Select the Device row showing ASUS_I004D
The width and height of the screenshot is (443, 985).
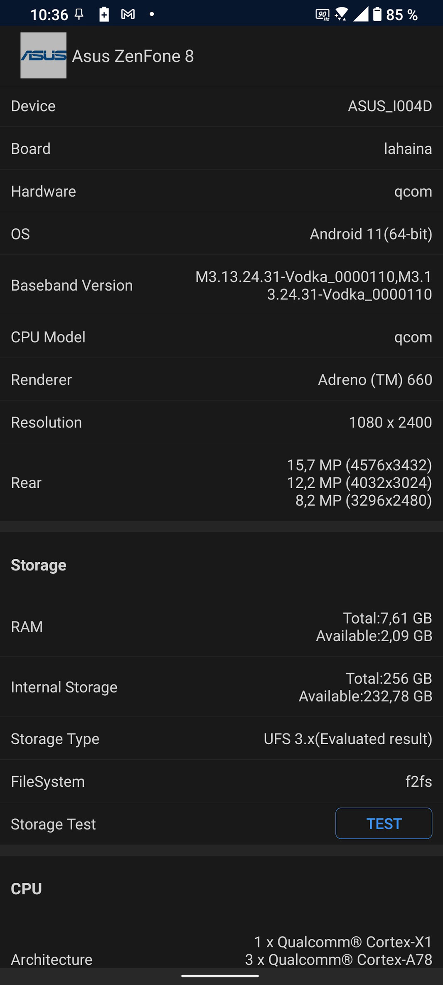click(221, 106)
